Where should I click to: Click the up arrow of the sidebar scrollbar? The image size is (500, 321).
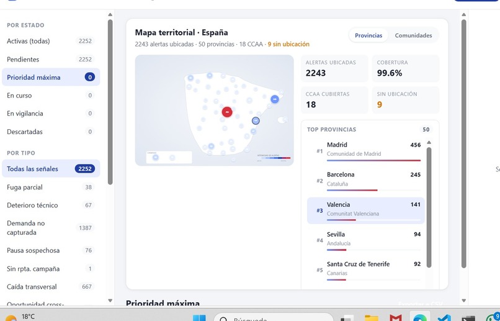click(110, 14)
